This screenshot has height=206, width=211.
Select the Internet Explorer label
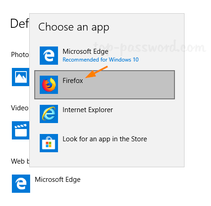click(x=88, y=110)
